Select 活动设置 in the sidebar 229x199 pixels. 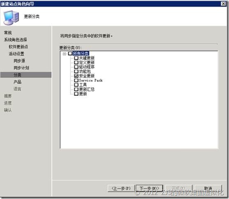(x=16, y=54)
